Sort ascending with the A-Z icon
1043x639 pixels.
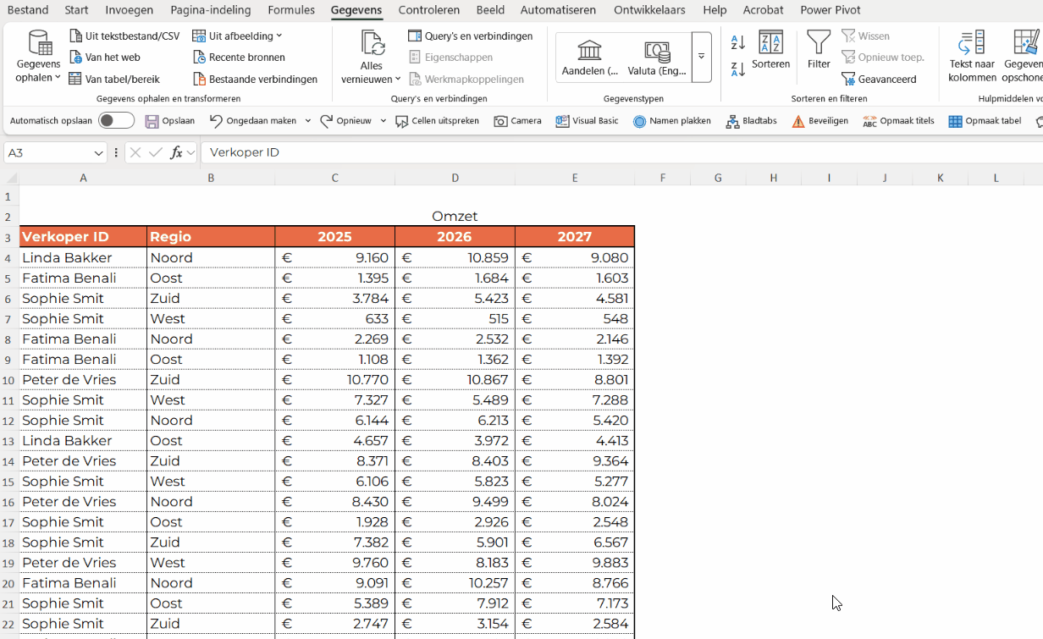coord(738,42)
